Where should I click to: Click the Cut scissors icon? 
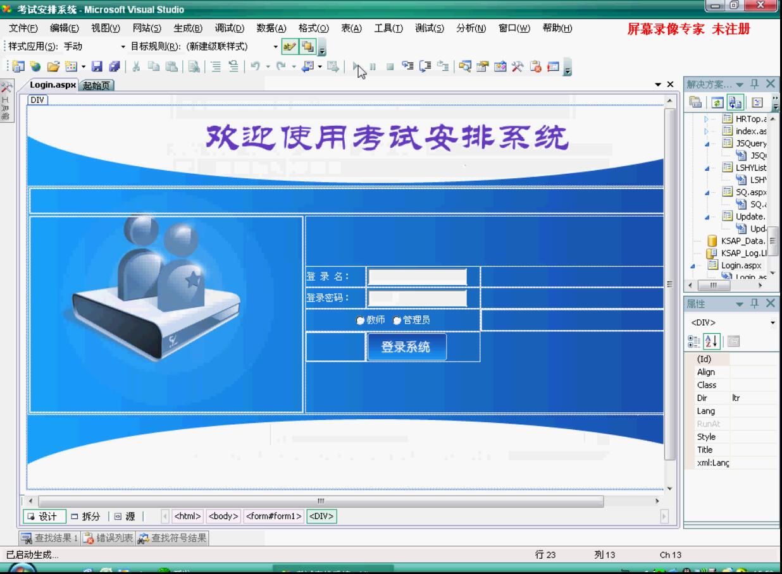coord(136,66)
